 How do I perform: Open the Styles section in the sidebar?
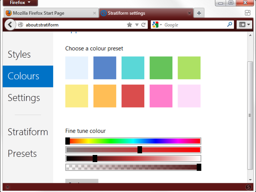pos(19,54)
